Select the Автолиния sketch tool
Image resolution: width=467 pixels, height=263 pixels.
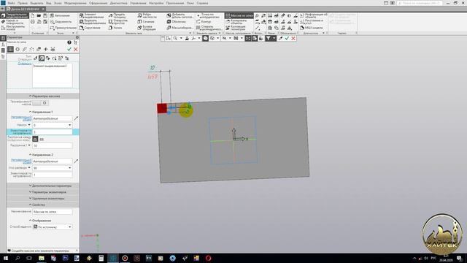tap(60, 15)
